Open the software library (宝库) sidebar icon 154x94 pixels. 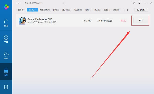pyautogui.click(x=6, y=39)
